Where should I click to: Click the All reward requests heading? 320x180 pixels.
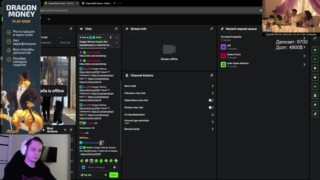coord(231,37)
